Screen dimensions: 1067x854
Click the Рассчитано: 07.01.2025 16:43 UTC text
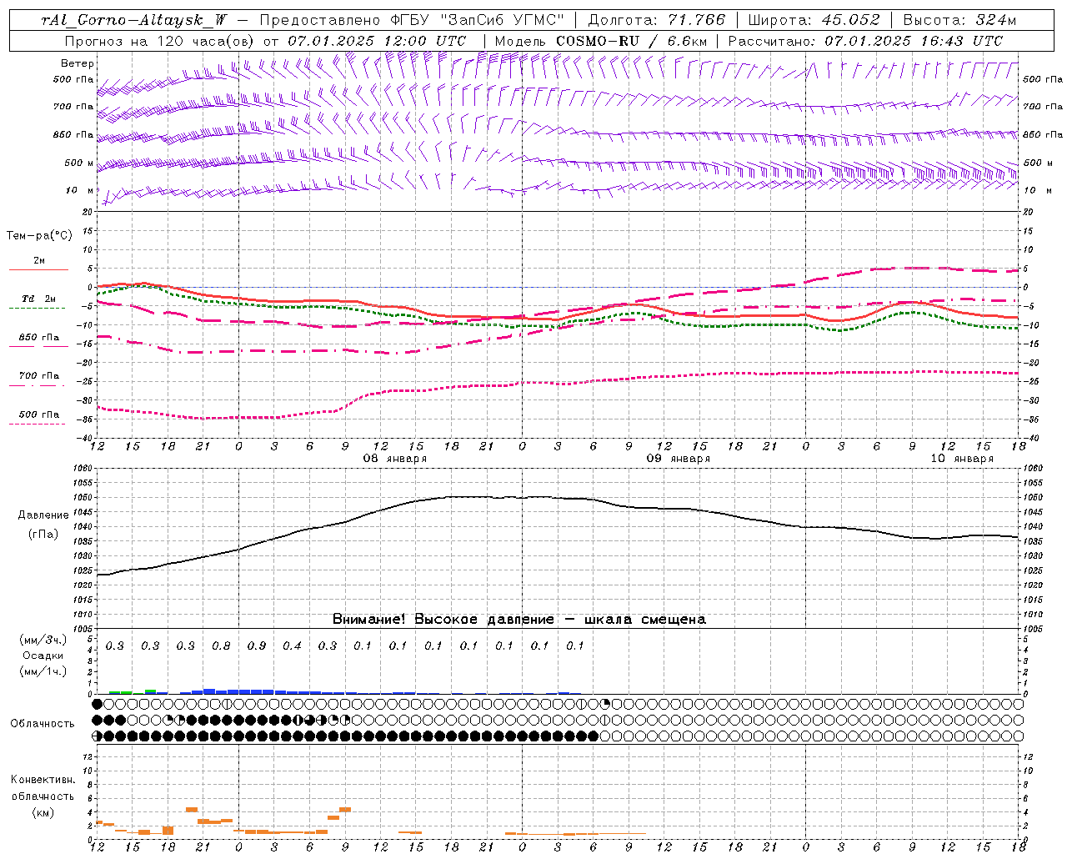(865, 41)
